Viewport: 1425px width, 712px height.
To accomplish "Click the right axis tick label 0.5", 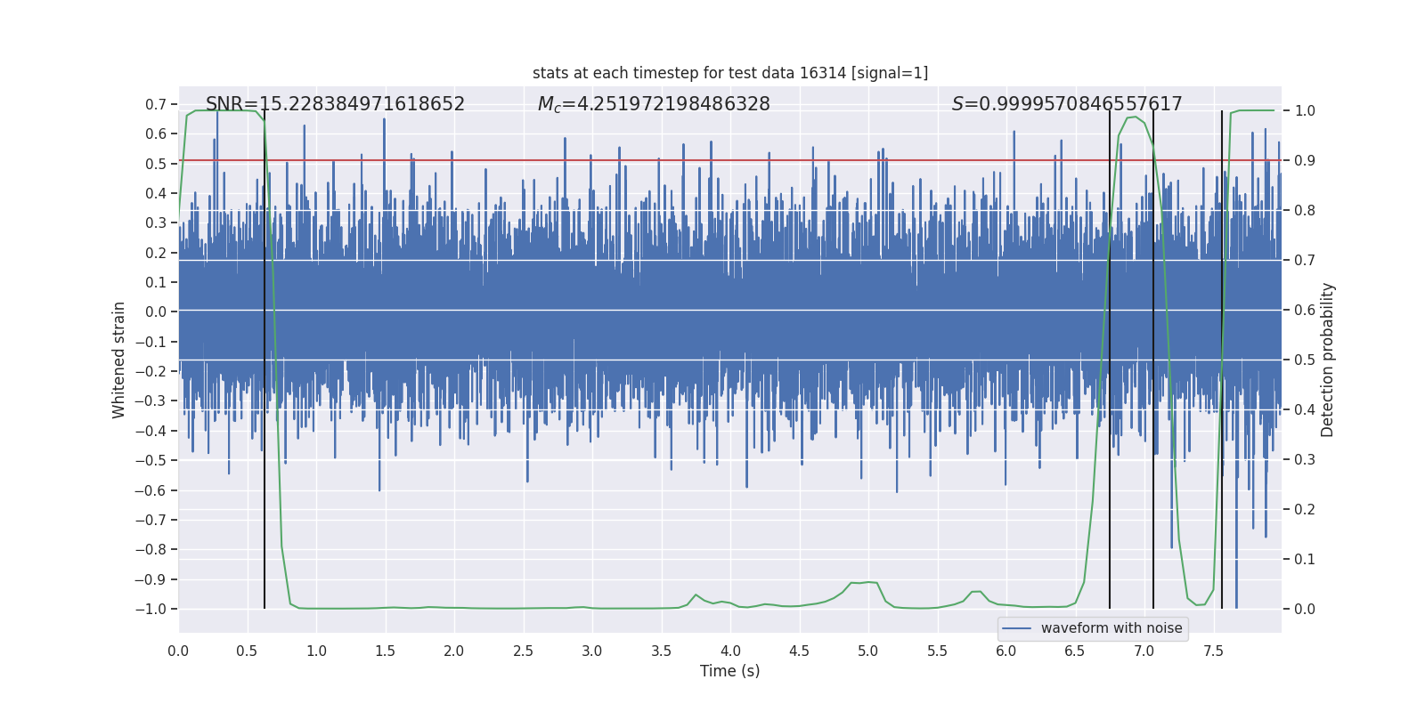I will [x=1305, y=360].
